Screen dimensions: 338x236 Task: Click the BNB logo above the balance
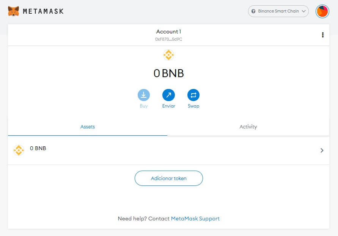coord(168,55)
